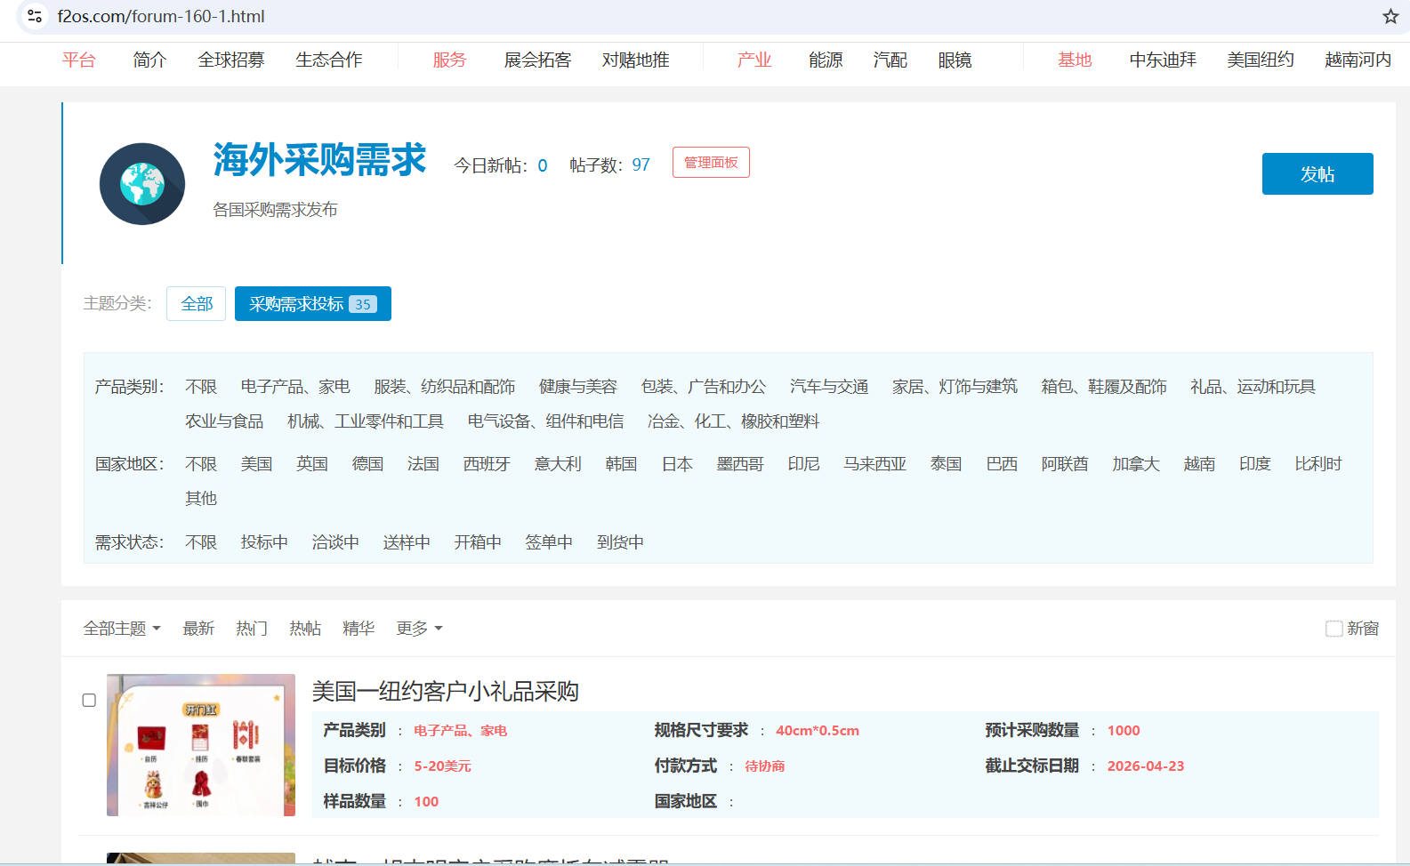Click the bookmark star icon
The image size is (1410, 866).
click(x=1390, y=16)
